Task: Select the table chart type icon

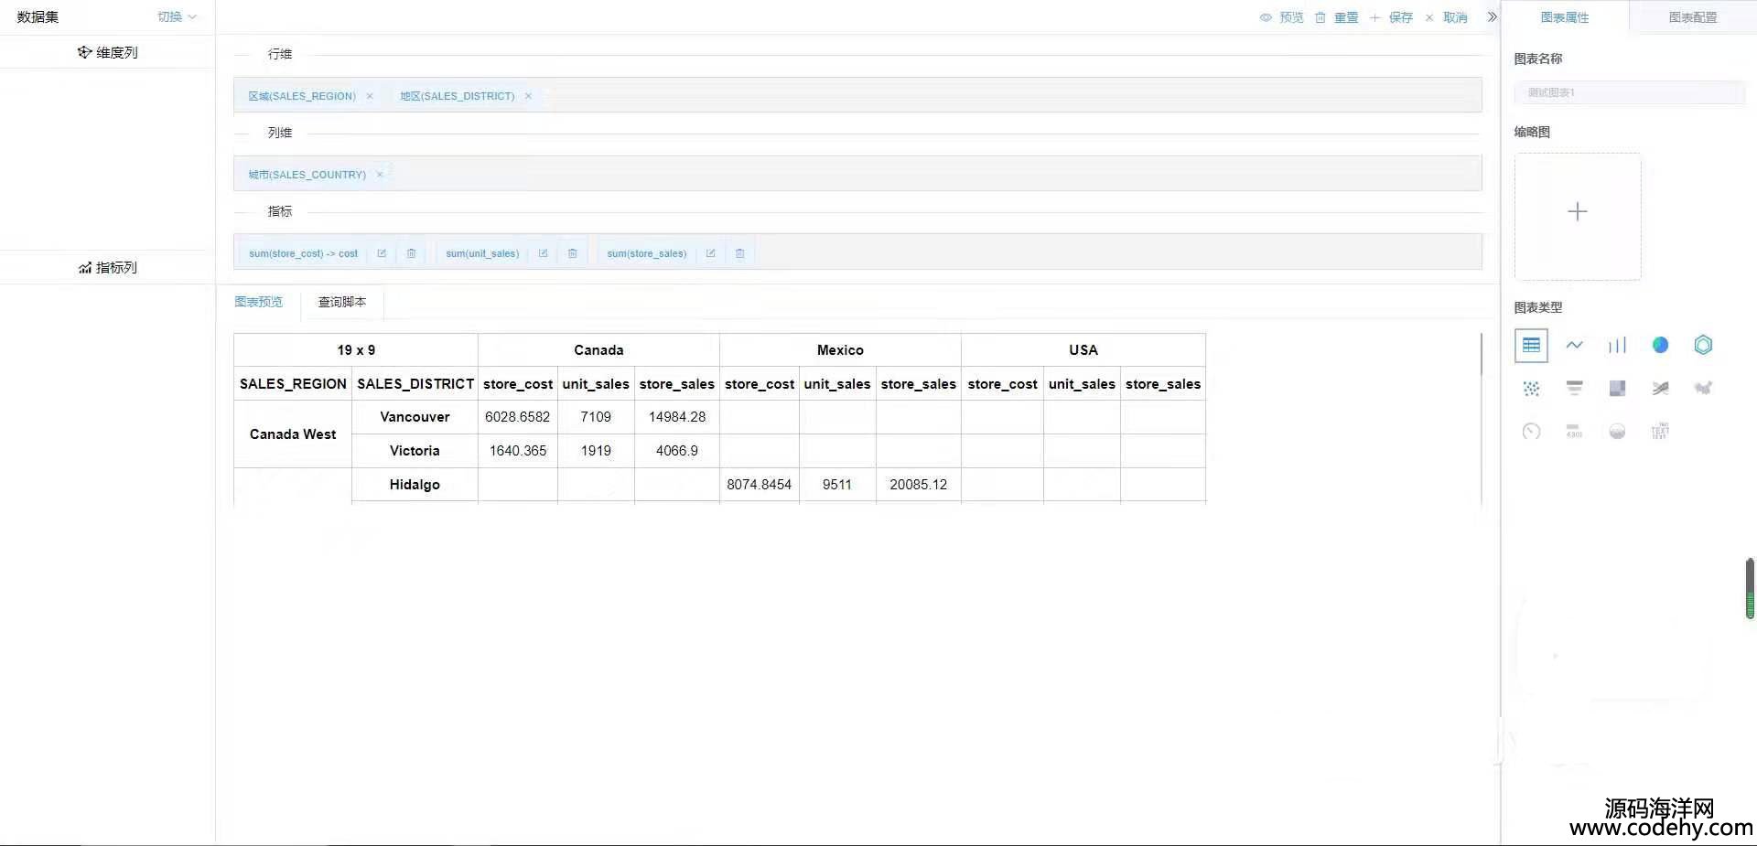Action: (x=1531, y=346)
